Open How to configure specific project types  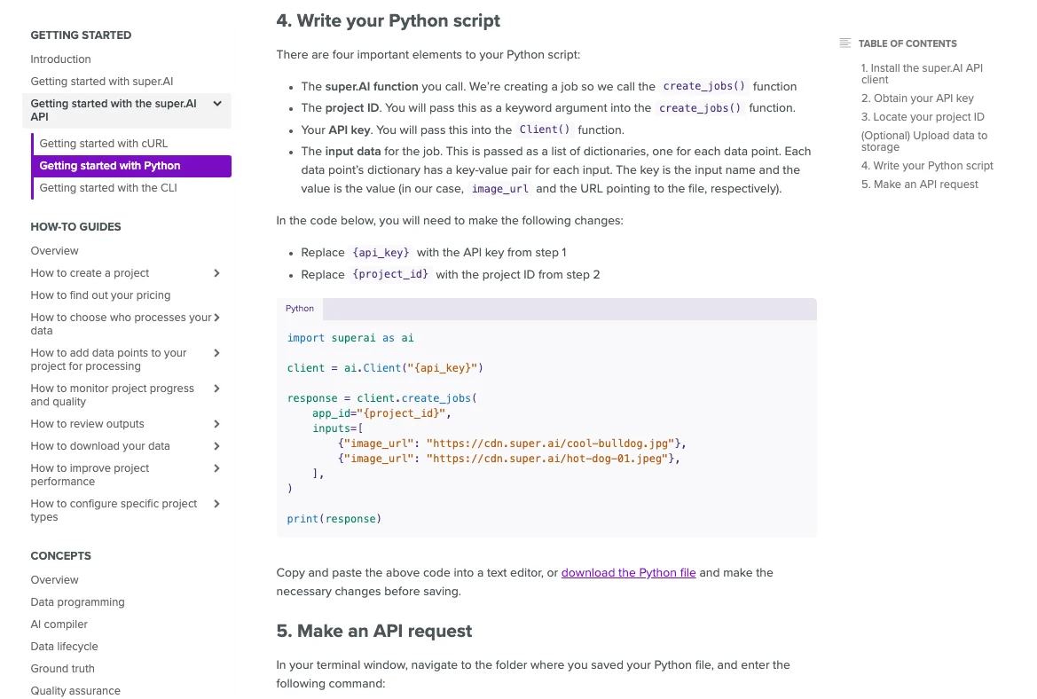click(x=114, y=511)
